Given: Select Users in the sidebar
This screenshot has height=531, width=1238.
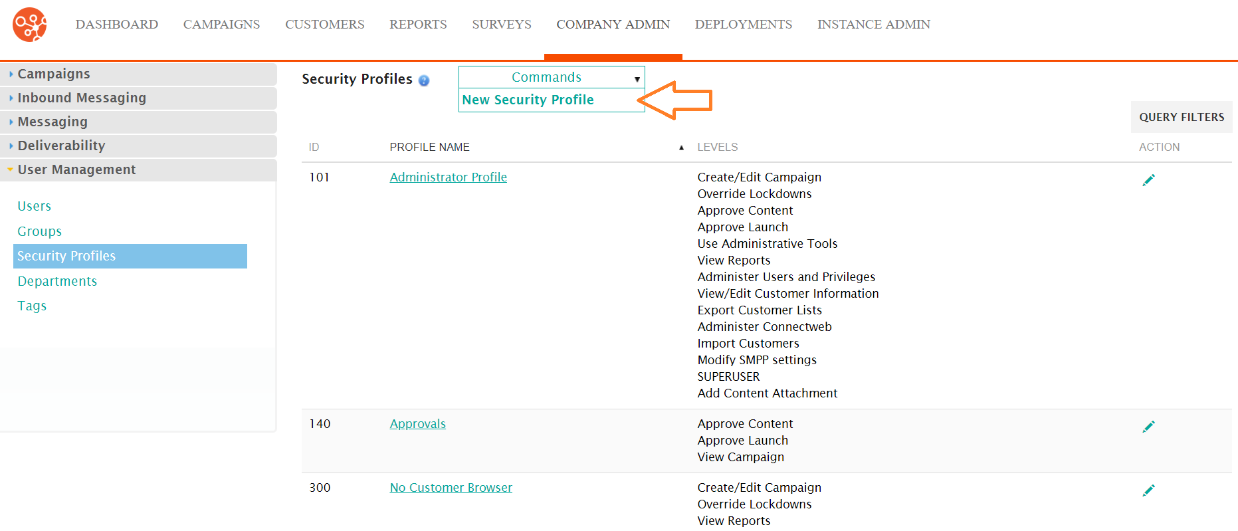Looking at the screenshot, I should (34, 206).
